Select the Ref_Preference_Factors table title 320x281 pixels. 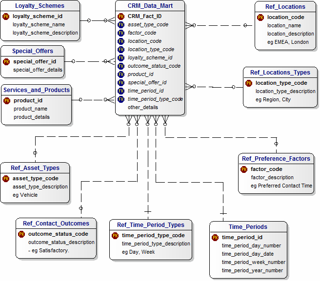[276, 159]
